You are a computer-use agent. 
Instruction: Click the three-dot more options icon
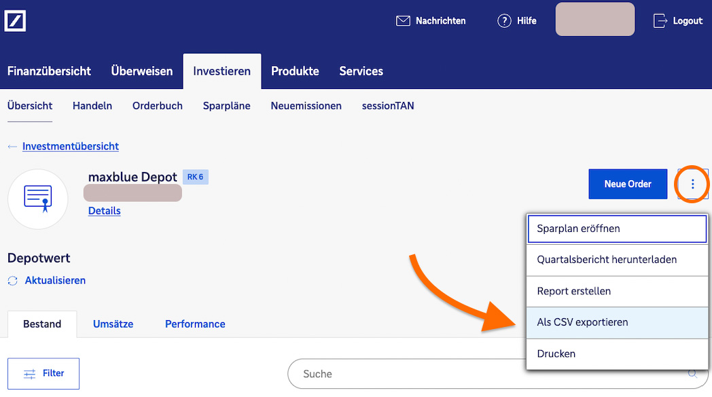click(x=692, y=184)
